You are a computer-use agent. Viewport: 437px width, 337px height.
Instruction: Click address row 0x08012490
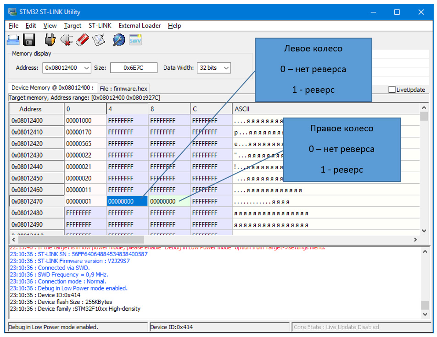[x=37, y=225]
